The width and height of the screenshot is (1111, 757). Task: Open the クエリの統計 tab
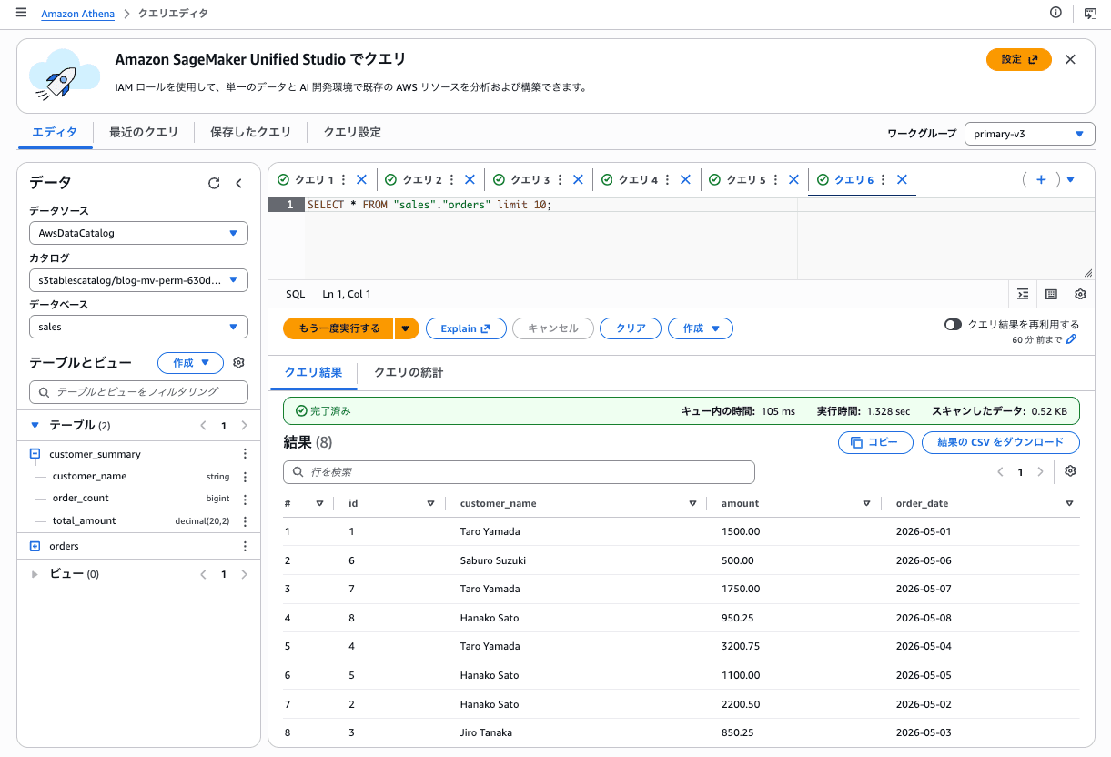[x=409, y=372]
